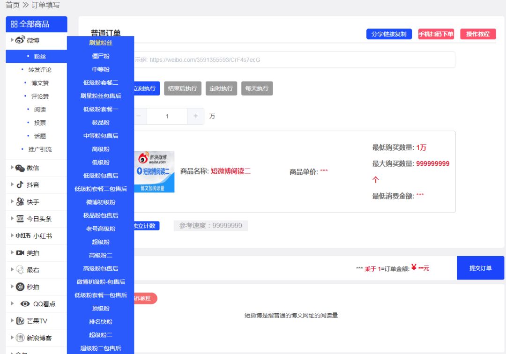Screen dimensions: 506x354
Task: Expand the 抖音 category arrow
Action: point(12,184)
